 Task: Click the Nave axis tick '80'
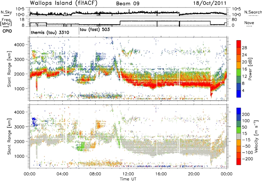click(234, 20)
